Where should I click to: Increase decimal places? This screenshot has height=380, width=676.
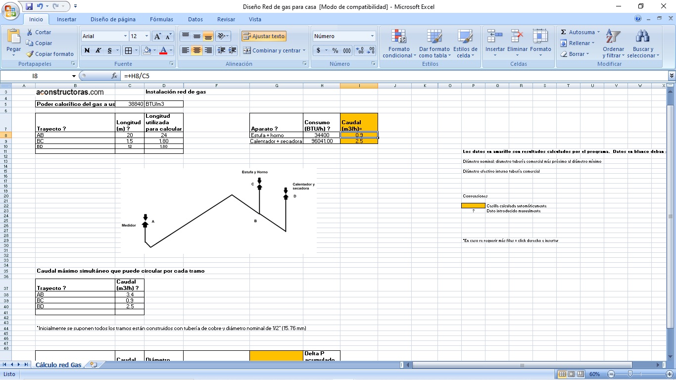click(360, 50)
